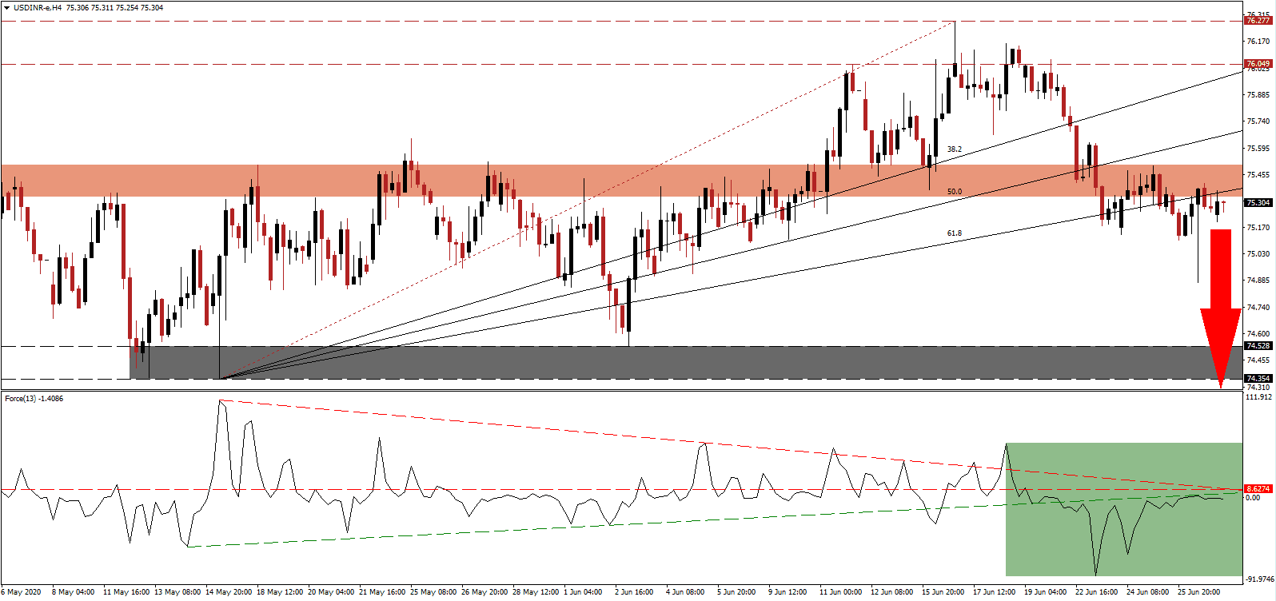Click the 50.0 Fibonacci fan label
This screenshot has height=601, width=1276.
954,192
